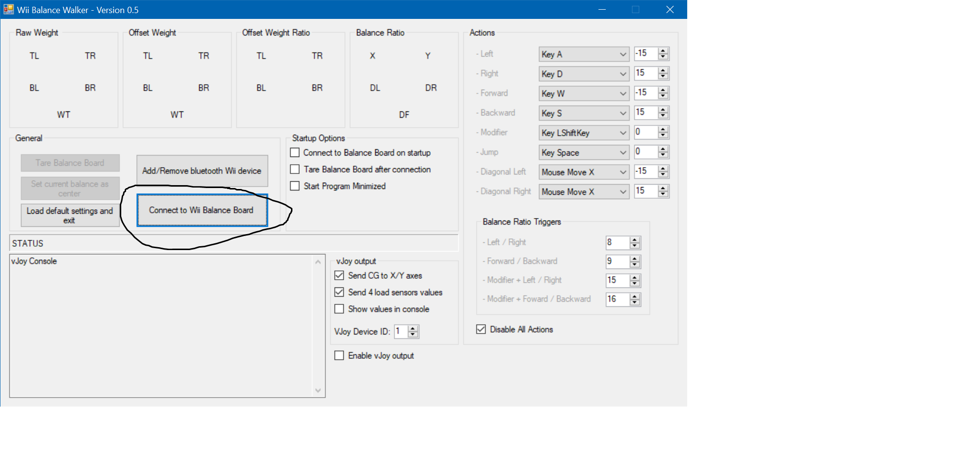Increase the Modifier action value stepper
This screenshot has width=970, height=473.
(x=663, y=129)
